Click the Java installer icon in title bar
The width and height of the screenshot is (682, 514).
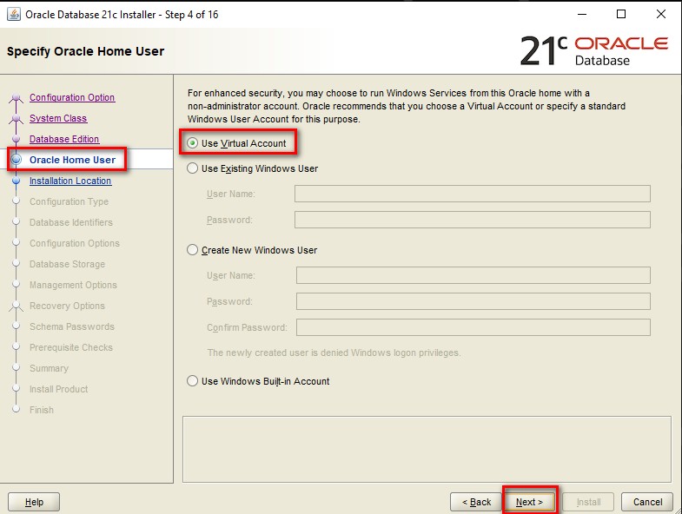[x=13, y=14]
